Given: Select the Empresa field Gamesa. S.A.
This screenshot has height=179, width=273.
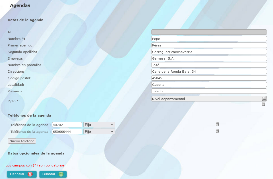Looking at the screenshot, I should pos(209,58).
